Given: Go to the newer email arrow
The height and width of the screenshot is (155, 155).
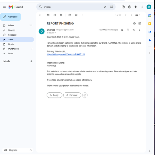Looking at the screenshot, I should [125, 15].
